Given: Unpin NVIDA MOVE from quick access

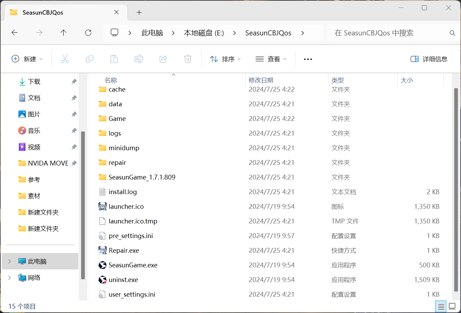Looking at the screenshot, I should pyautogui.click(x=74, y=163).
